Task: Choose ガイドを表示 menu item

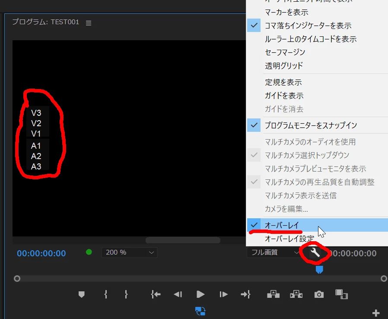Action: point(317,96)
